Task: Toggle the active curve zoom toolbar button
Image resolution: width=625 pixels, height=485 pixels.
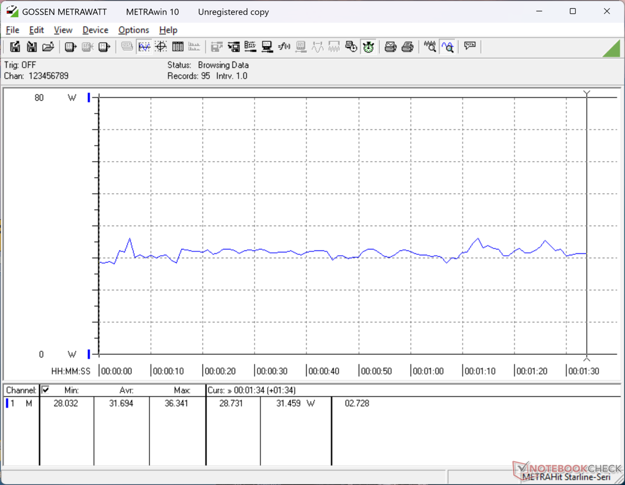Action: 447,47
